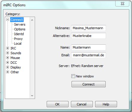This screenshot has height=112, width=132.
Task: Expand the DCC category
Action: tap(7, 63)
